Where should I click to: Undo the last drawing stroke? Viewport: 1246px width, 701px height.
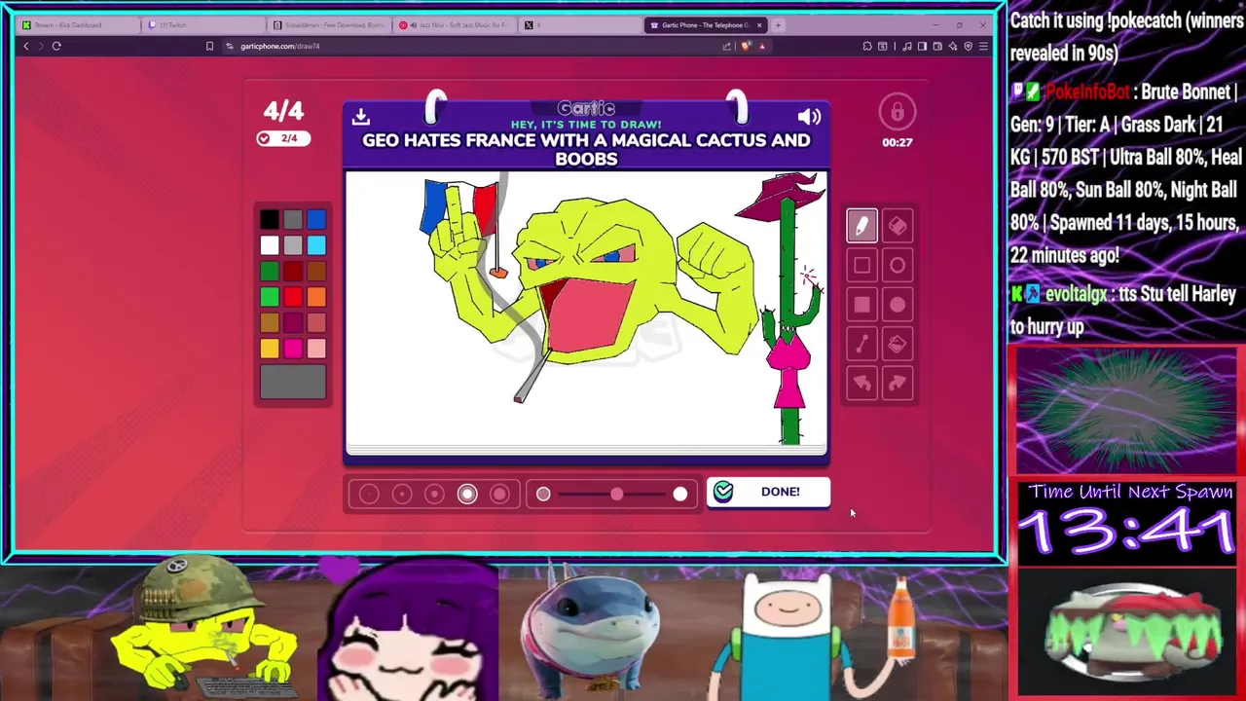click(x=861, y=383)
